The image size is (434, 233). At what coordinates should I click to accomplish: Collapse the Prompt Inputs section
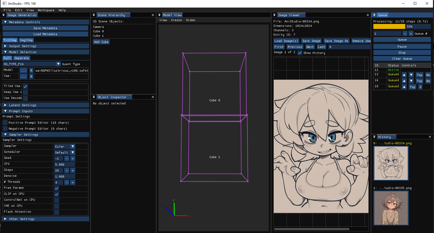[46, 111]
